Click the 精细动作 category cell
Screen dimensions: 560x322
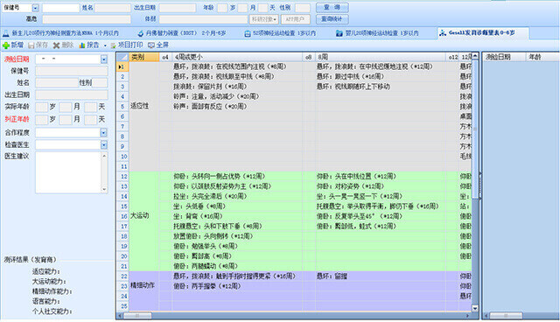[x=143, y=291]
